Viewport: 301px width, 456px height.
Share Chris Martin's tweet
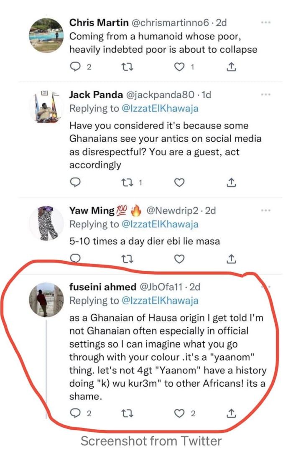click(x=231, y=66)
